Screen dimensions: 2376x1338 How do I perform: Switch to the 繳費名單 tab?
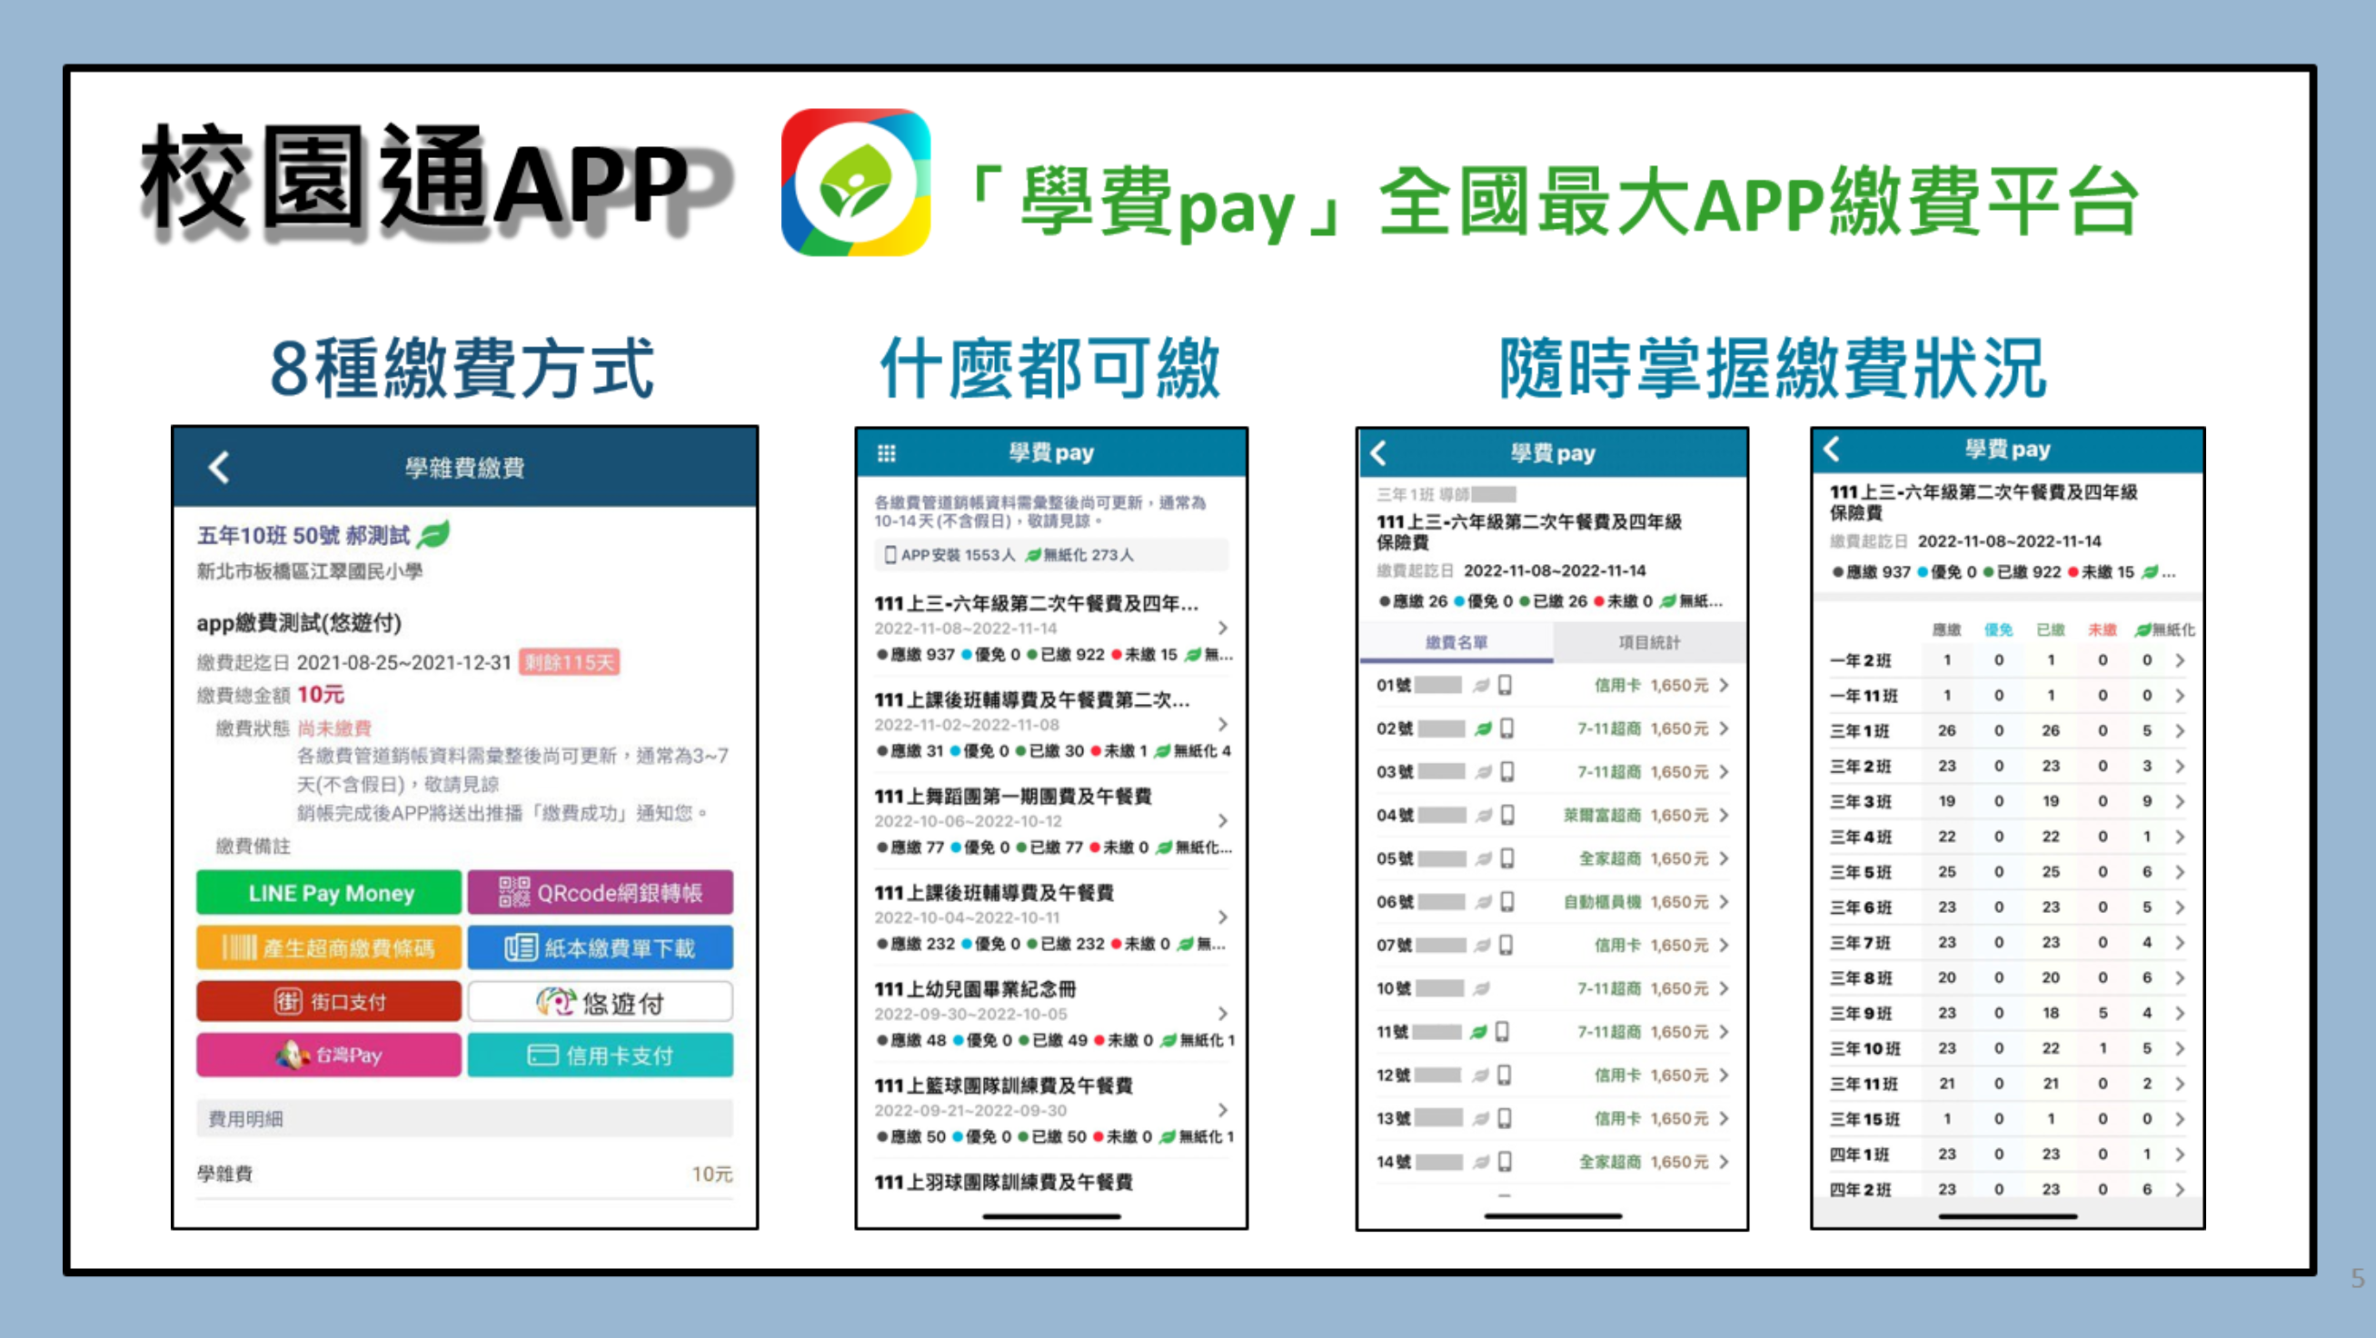coord(1456,642)
